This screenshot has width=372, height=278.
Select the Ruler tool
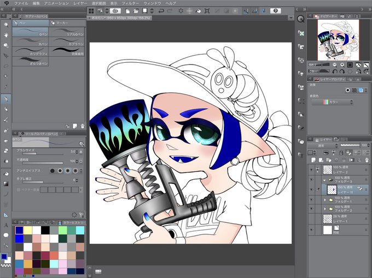(6, 215)
